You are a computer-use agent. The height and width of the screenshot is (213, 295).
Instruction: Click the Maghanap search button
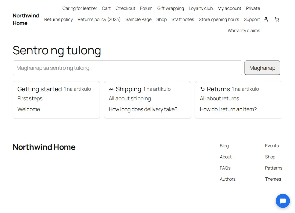pos(262,68)
